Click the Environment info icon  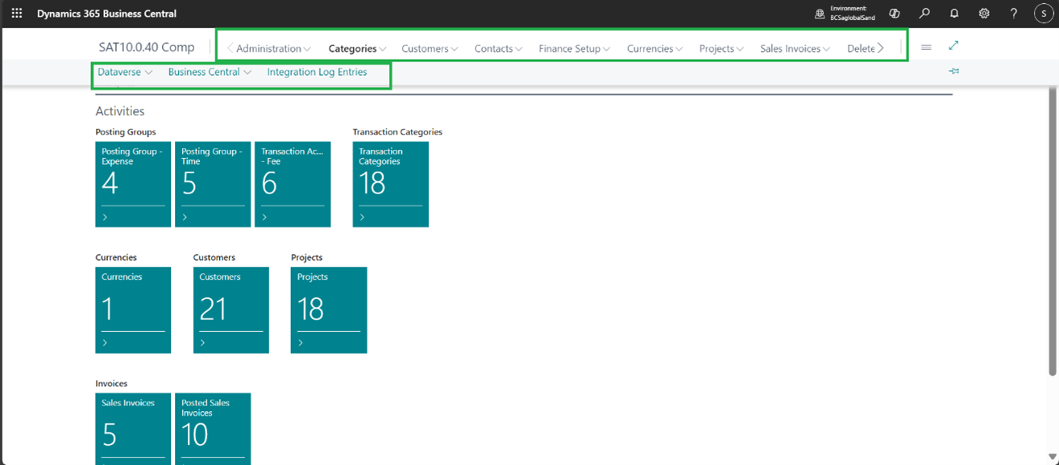tap(820, 14)
